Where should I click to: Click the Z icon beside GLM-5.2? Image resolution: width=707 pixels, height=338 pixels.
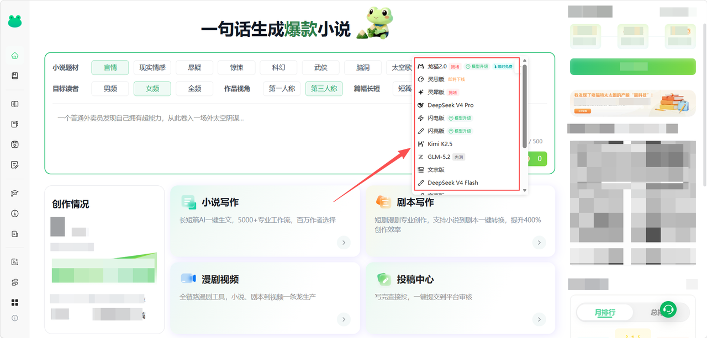click(x=421, y=157)
